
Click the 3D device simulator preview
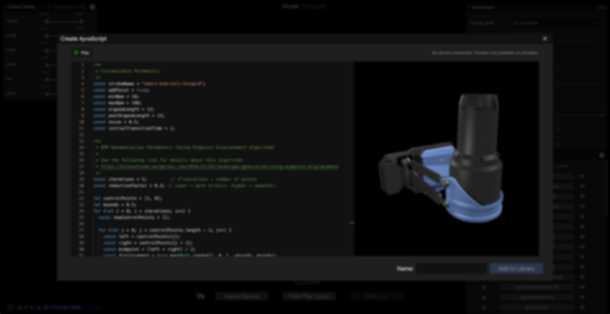(446, 159)
